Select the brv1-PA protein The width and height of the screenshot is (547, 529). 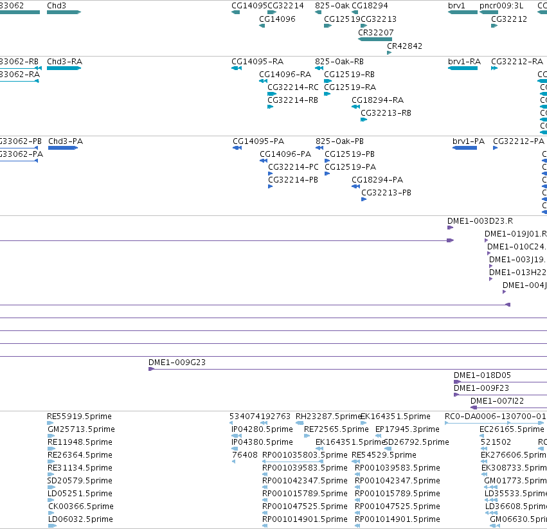point(465,148)
